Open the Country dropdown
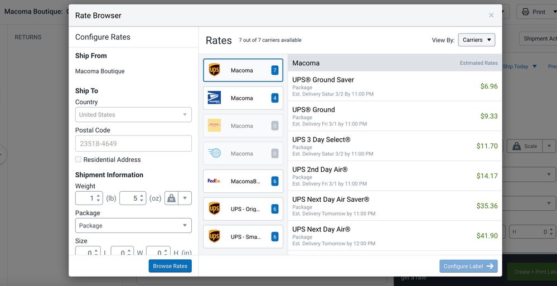 (133, 115)
